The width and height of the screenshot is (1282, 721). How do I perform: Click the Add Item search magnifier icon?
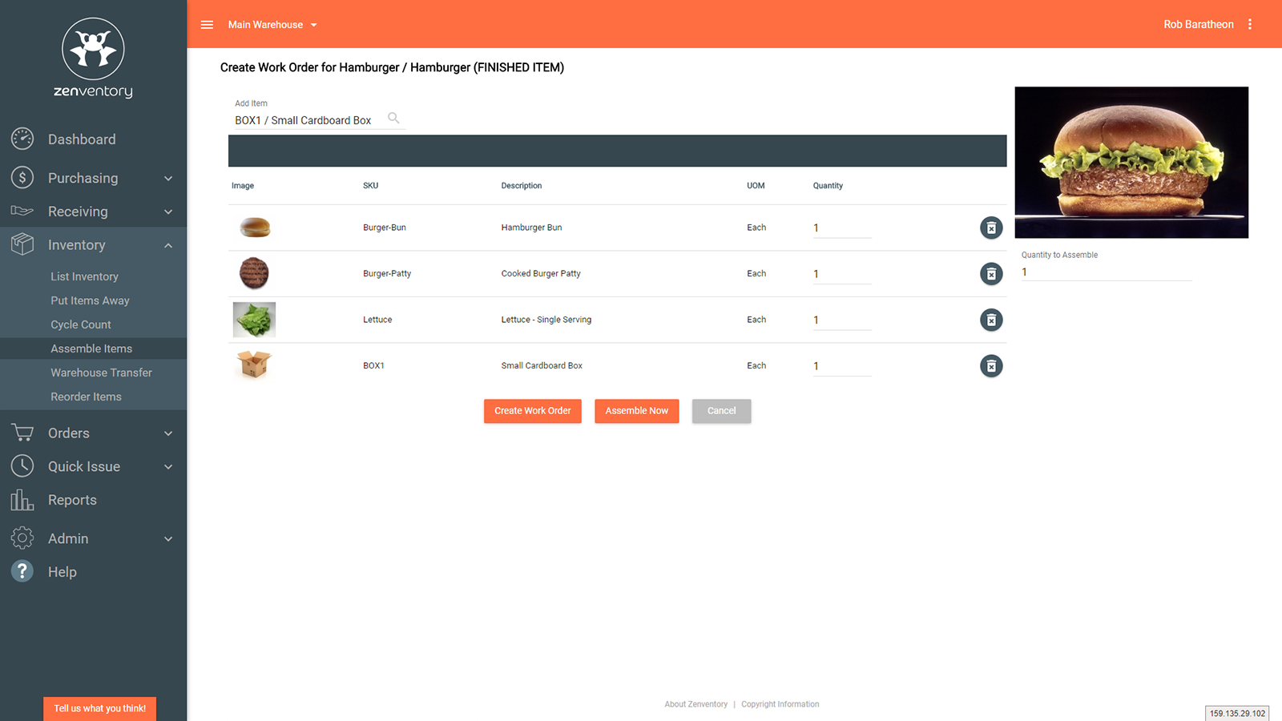(393, 117)
